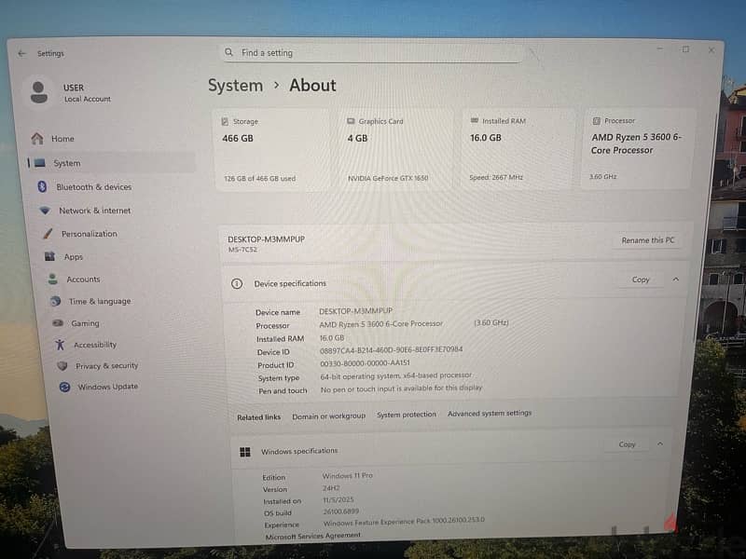Click the Installed RAM chip icon
746x559 pixels.
point(475,121)
